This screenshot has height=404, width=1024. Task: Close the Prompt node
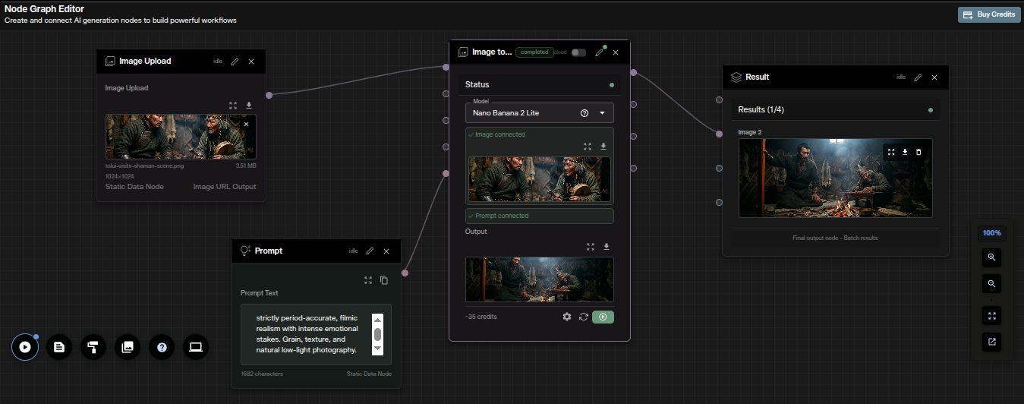[386, 251]
